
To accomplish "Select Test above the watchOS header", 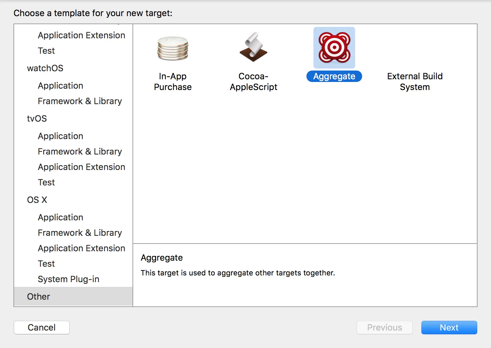I will pyautogui.click(x=46, y=51).
